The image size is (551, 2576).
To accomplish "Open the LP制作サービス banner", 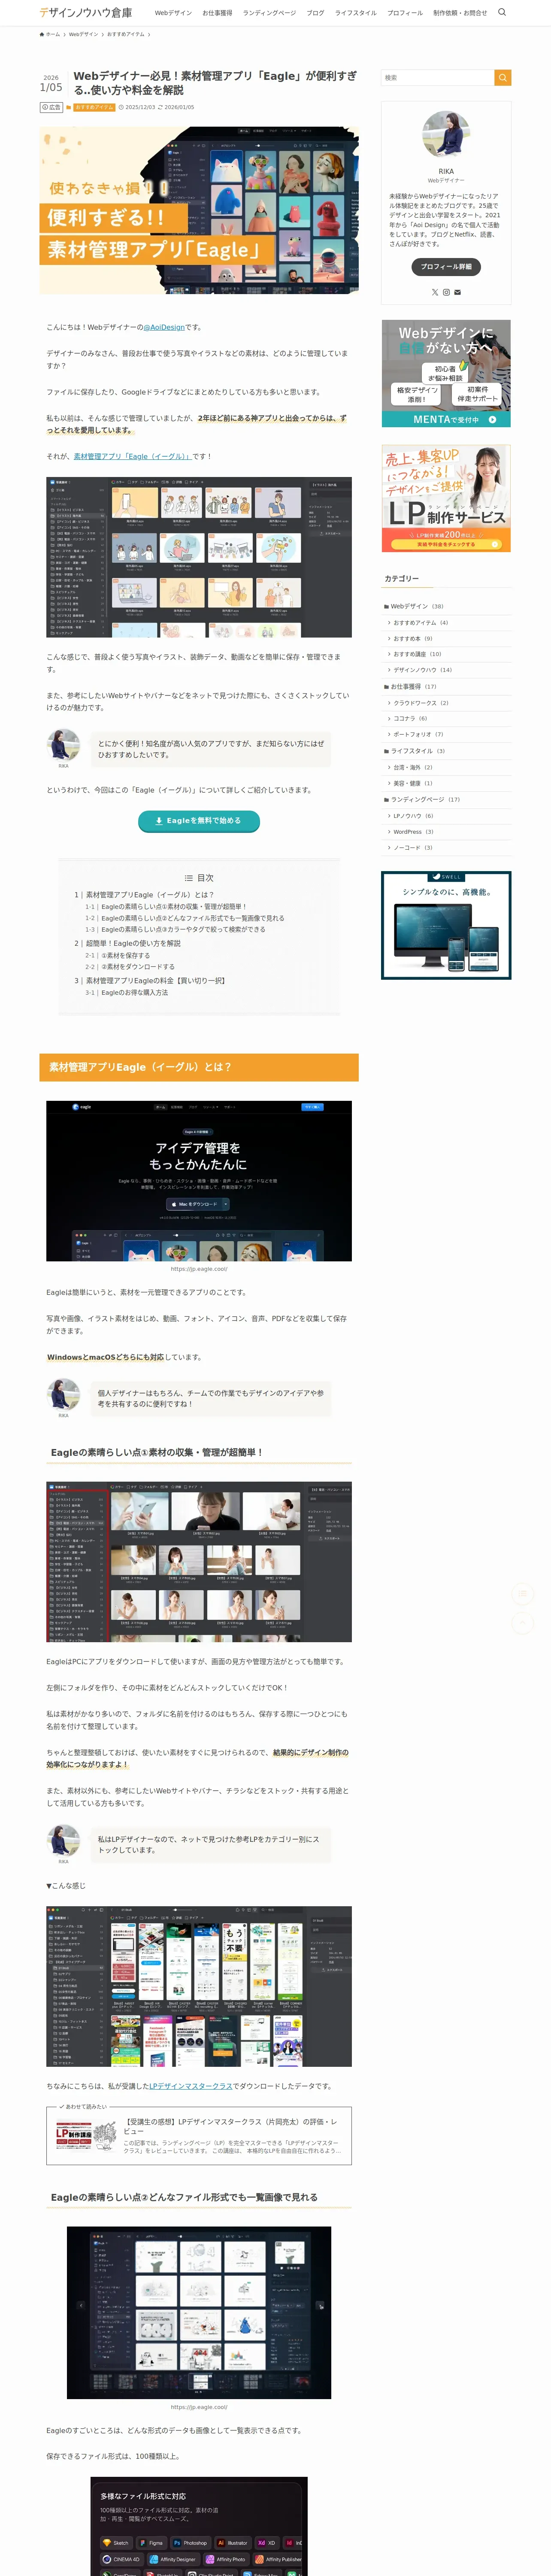I will pos(446,498).
